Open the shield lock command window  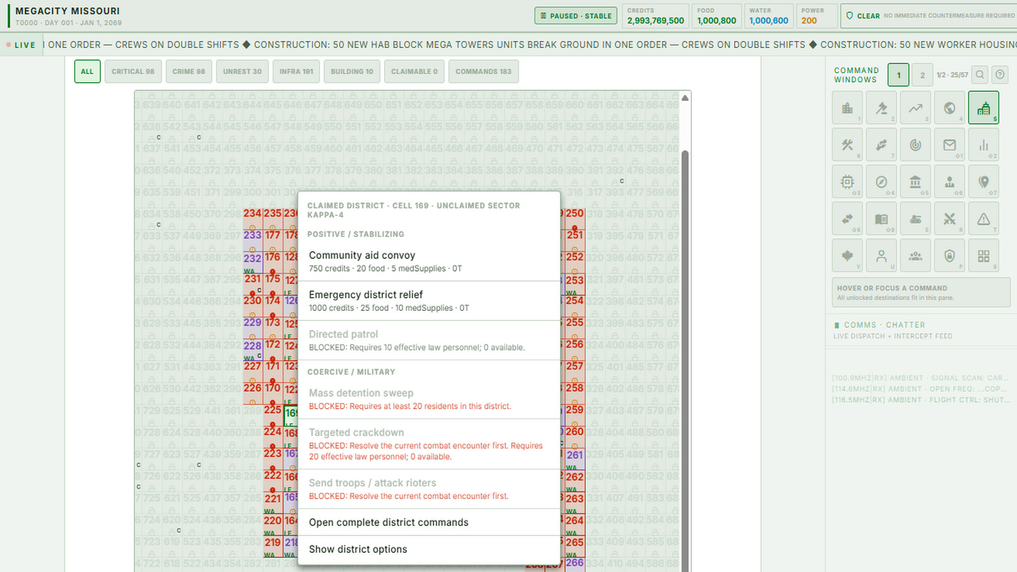949,256
